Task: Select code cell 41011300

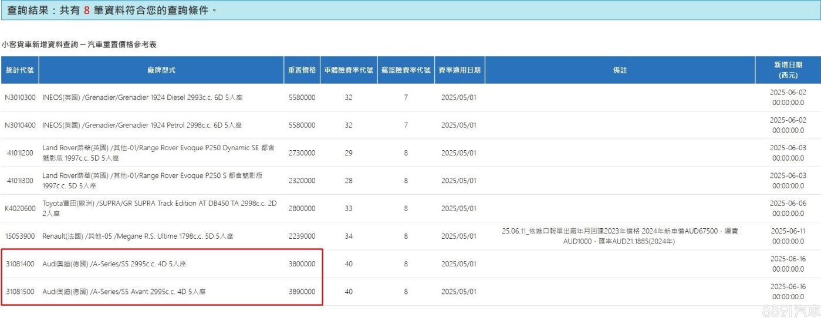Action: pos(21,181)
